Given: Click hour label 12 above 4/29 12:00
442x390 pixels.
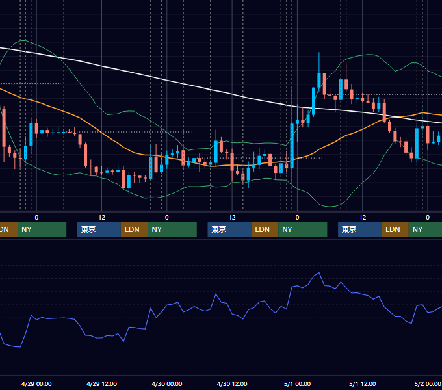Looking at the screenshot, I should click(102, 218).
